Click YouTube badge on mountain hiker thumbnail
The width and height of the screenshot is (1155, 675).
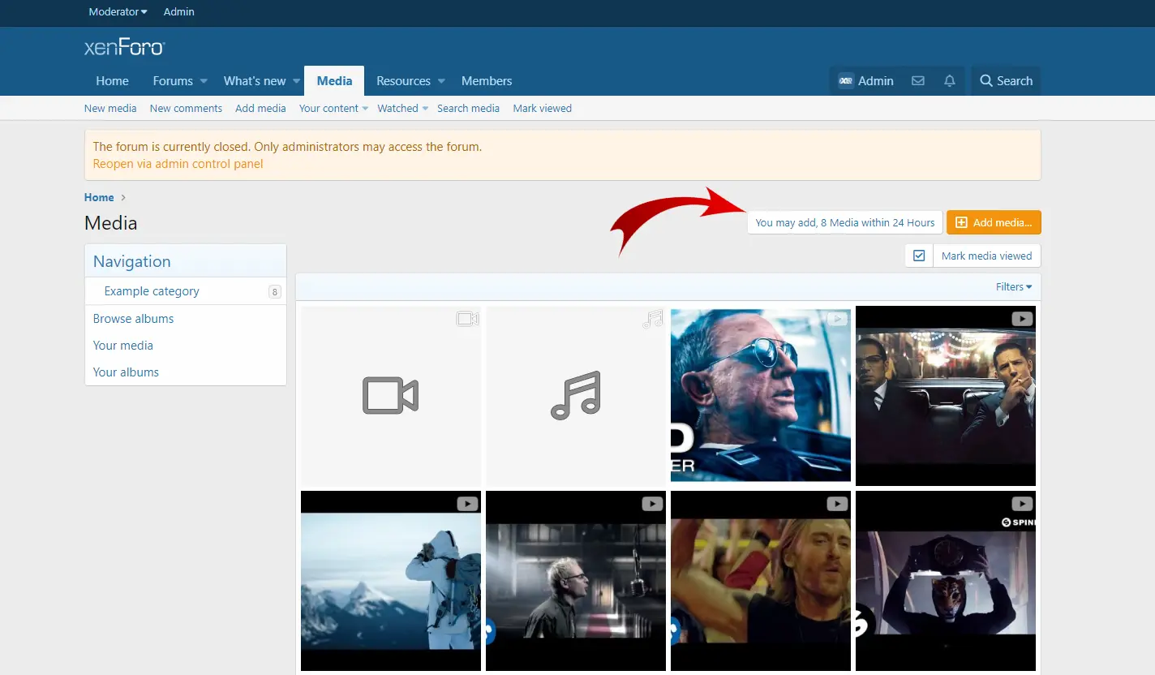467,504
